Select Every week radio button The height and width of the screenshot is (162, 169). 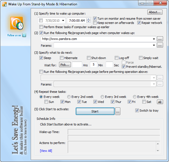click(x=41, y=97)
